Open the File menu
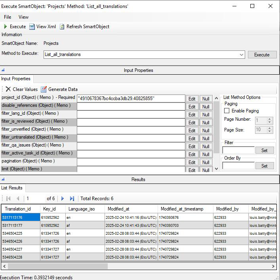 click(x=8, y=17)
